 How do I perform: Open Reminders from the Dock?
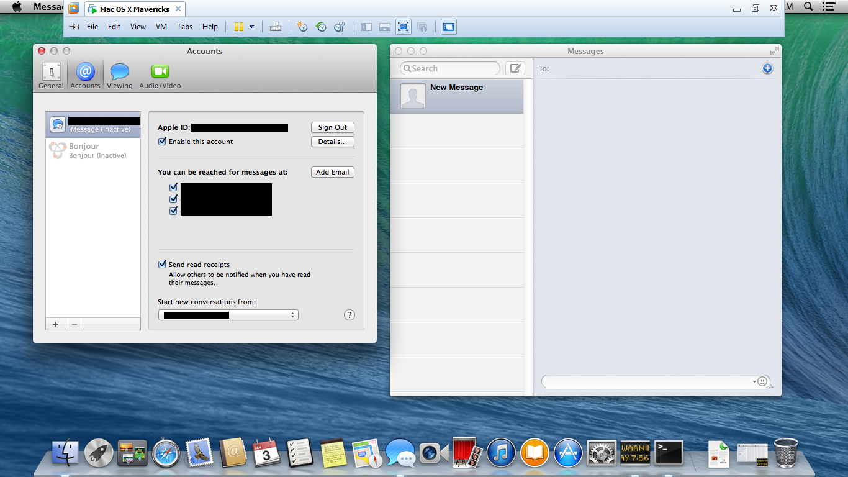[x=300, y=453]
